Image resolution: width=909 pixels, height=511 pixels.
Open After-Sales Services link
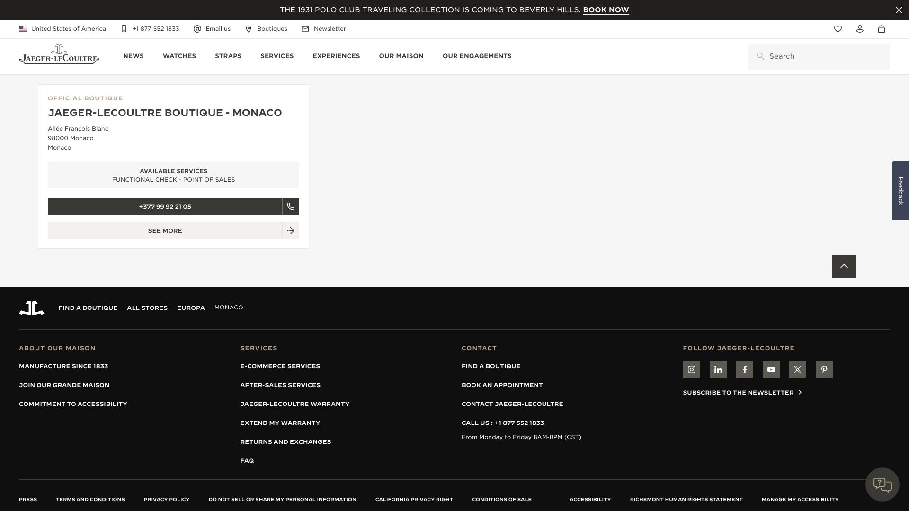280,385
